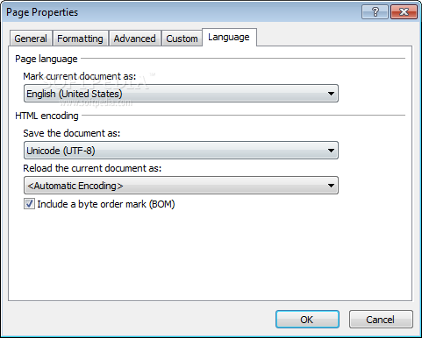Click the Help question mark button

pos(375,12)
